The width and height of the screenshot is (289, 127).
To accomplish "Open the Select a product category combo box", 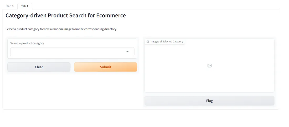I will [72, 52].
